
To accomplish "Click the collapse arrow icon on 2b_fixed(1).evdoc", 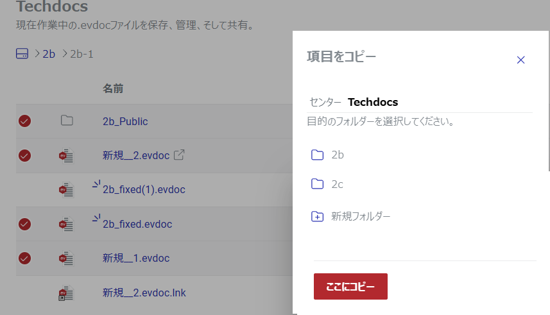I will [96, 183].
